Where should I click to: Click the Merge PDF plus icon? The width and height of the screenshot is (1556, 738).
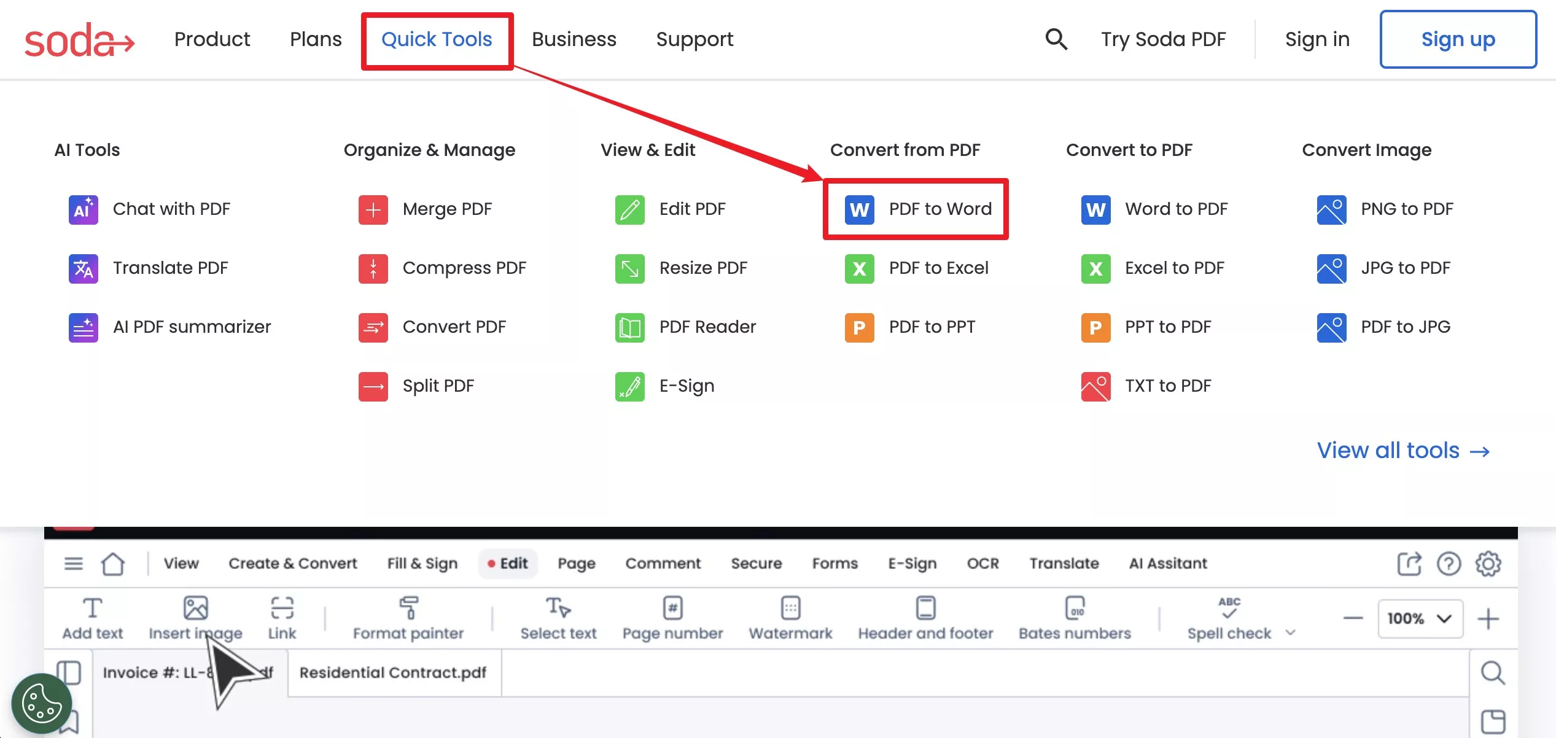point(373,209)
